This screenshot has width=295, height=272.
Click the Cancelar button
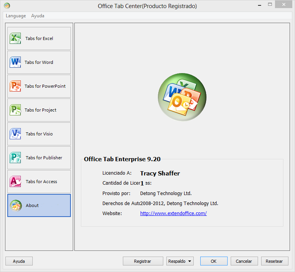244,261
